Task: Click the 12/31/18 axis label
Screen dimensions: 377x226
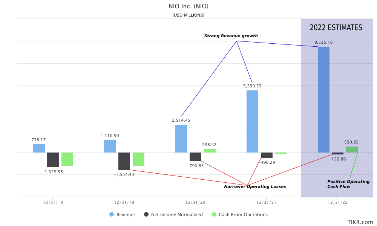Action: tap(53, 203)
